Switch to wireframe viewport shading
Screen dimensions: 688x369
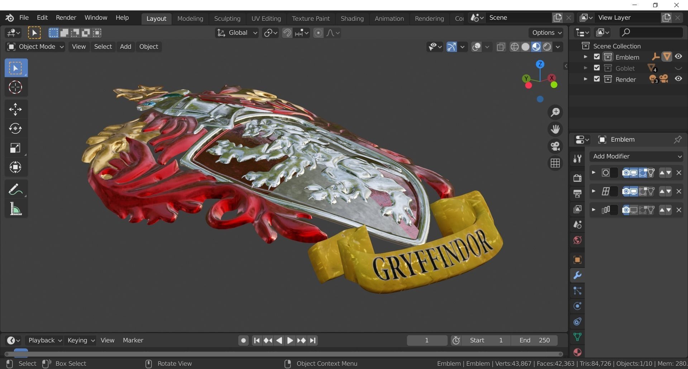(515, 47)
